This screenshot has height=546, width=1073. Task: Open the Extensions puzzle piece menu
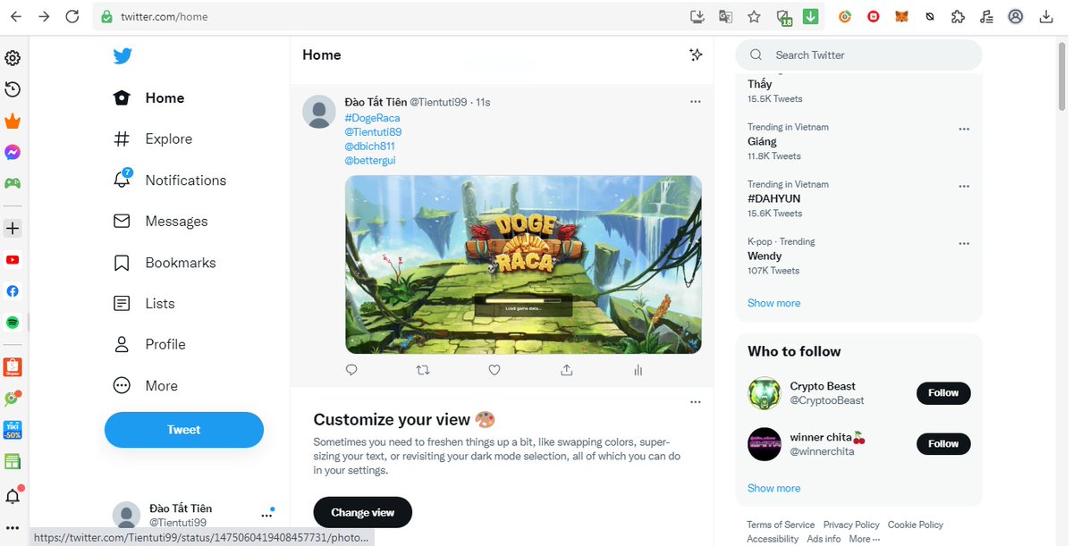[958, 16]
